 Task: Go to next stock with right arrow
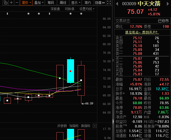point(168,4)
